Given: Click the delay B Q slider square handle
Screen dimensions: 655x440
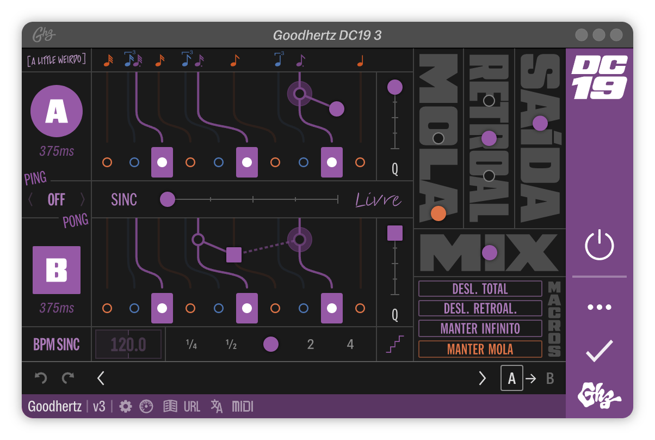Looking at the screenshot, I should tap(395, 233).
